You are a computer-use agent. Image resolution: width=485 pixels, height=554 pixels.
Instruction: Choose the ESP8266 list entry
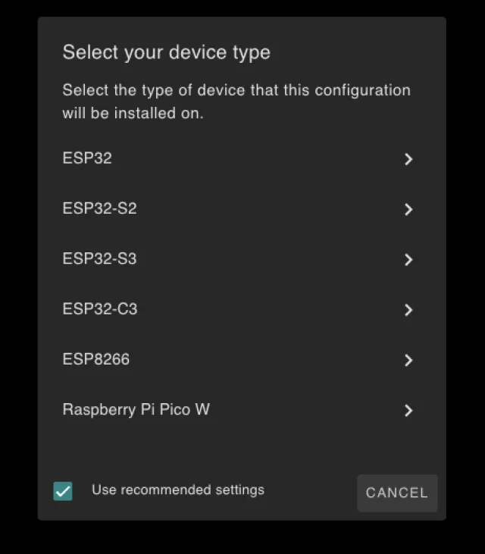point(95,359)
